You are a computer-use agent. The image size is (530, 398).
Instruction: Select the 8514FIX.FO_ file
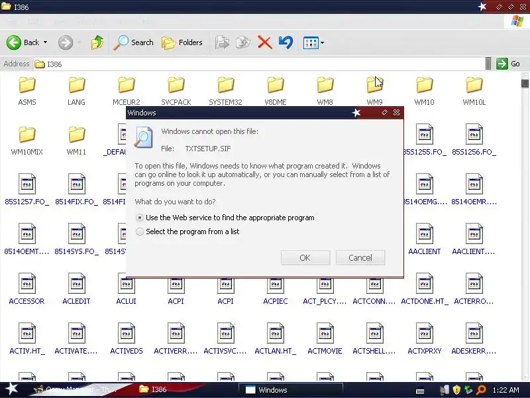[x=76, y=190]
